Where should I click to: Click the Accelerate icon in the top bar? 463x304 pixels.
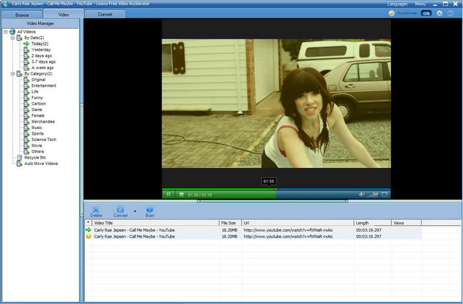392,14
